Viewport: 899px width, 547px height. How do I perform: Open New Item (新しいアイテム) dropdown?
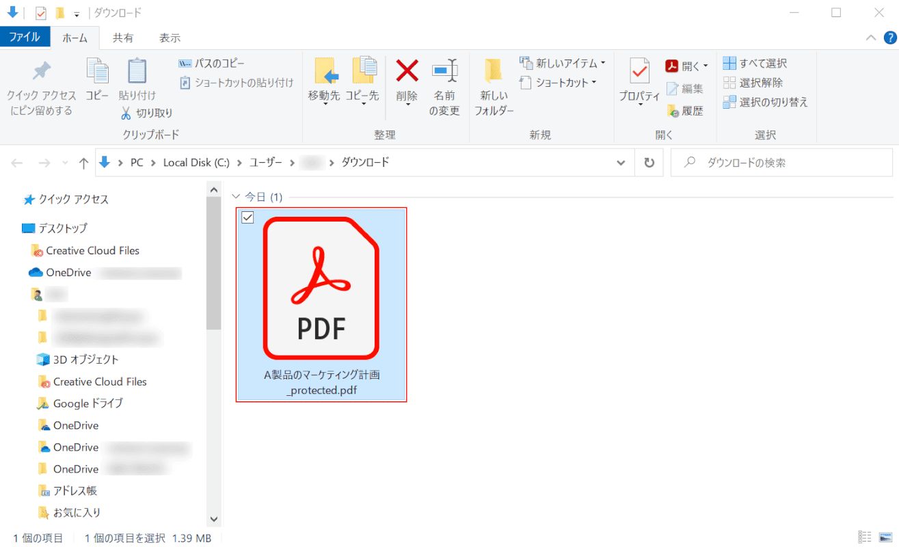[x=563, y=63]
